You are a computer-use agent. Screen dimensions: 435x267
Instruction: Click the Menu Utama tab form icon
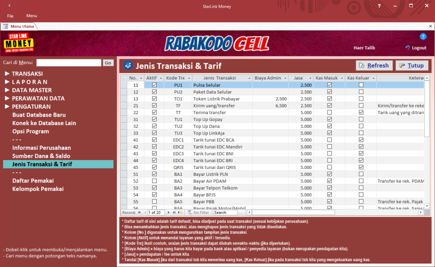tap(5, 26)
